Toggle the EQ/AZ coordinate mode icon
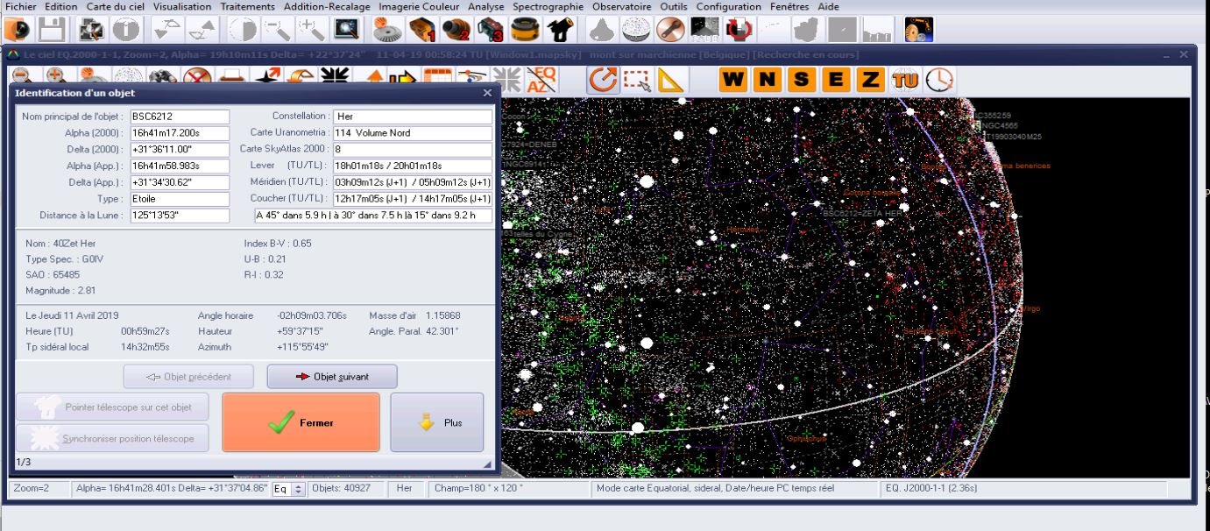The height and width of the screenshot is (531, 1210). click(x=542, y=80)
